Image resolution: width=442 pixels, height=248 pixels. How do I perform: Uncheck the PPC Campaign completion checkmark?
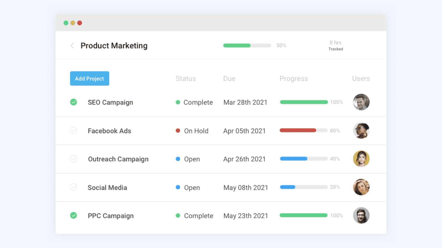[73, 215]
